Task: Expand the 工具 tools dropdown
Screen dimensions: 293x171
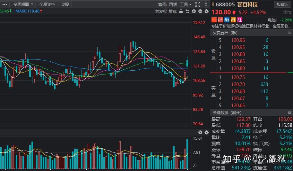Action: tap(185, 4)
